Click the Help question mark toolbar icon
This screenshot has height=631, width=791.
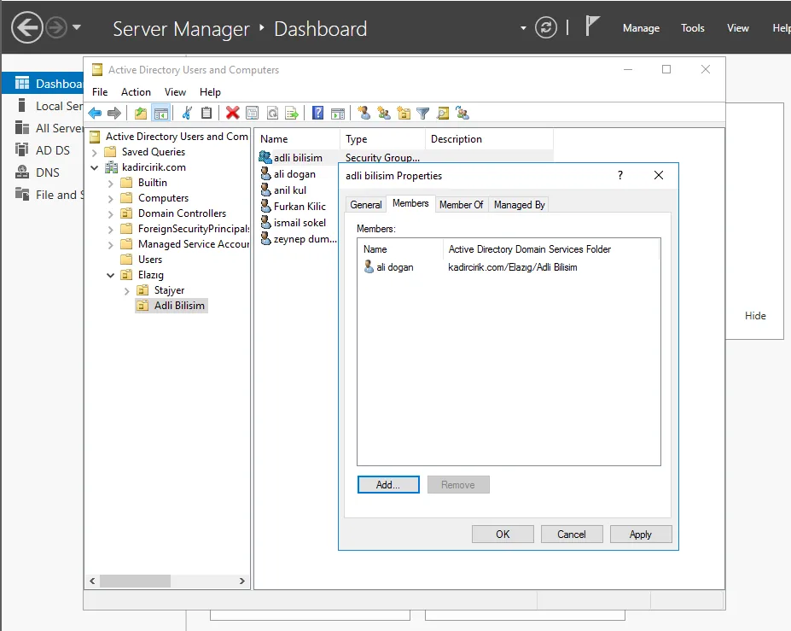pyautogui.click(x=317, y=113)
